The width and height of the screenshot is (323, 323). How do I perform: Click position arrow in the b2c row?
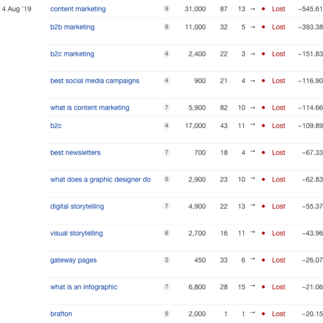pyautogui.click(x=253, y=125)
